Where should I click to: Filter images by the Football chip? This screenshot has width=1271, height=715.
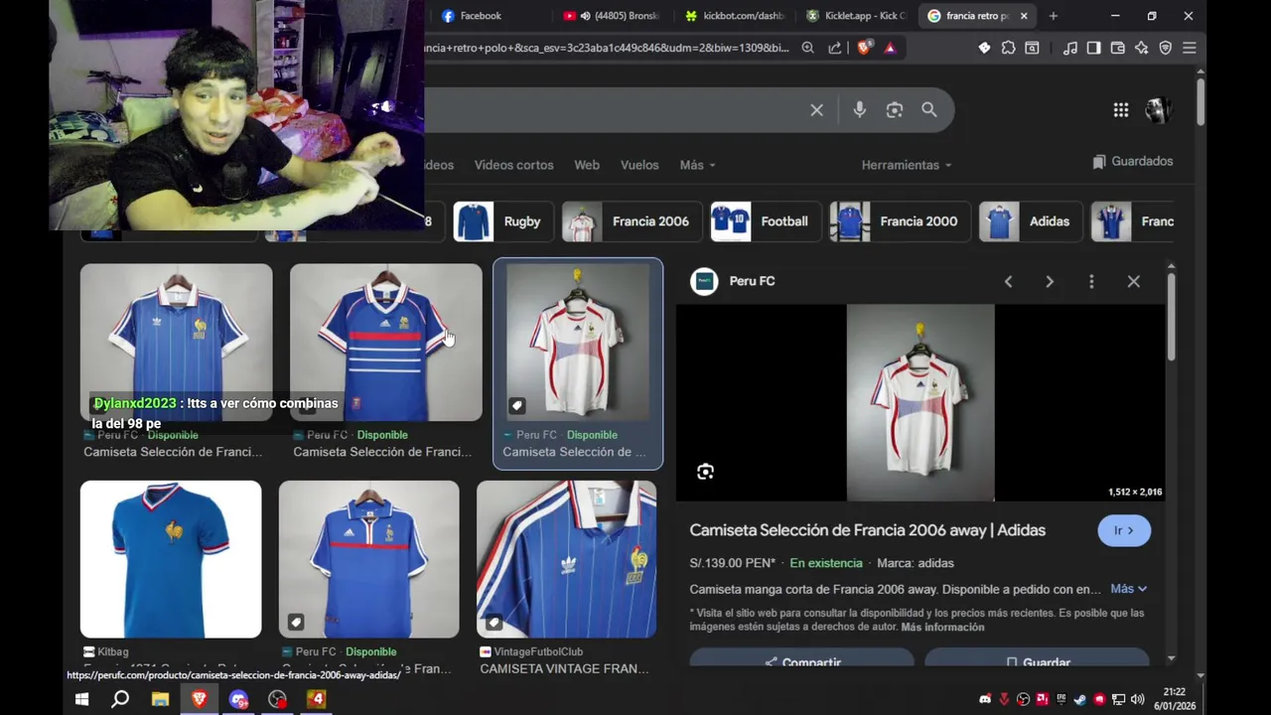[765, 221]
